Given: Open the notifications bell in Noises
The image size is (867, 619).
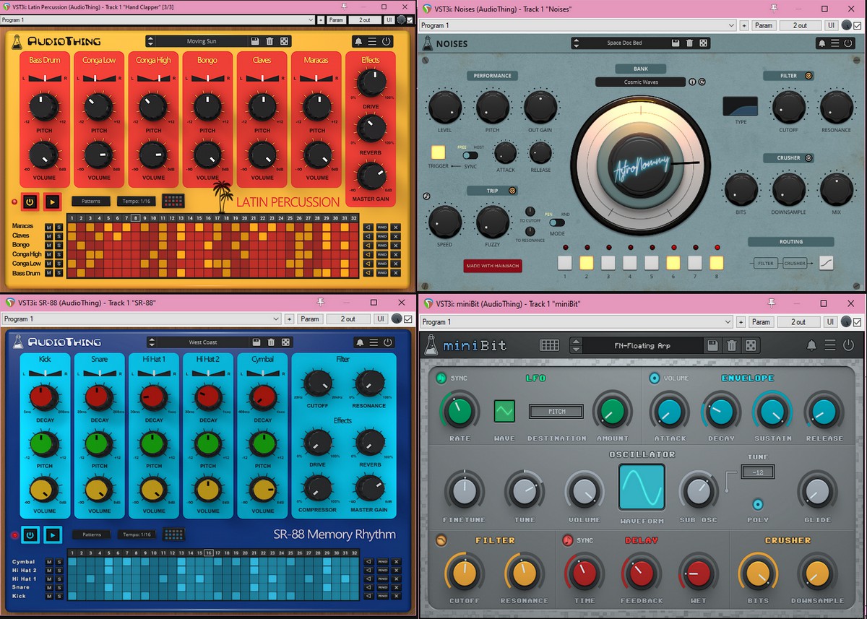Looking at the screenshot, I should 822,43.
